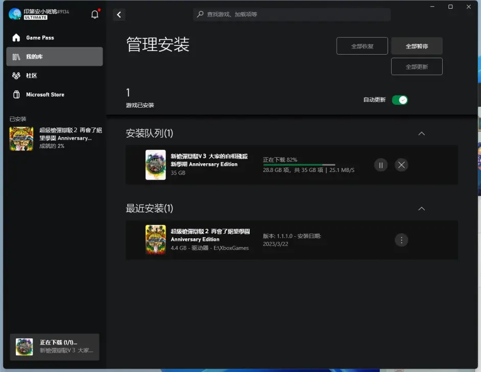Type in the 查找游戏 search field
The image size is (481, 372).
(296, 15)
